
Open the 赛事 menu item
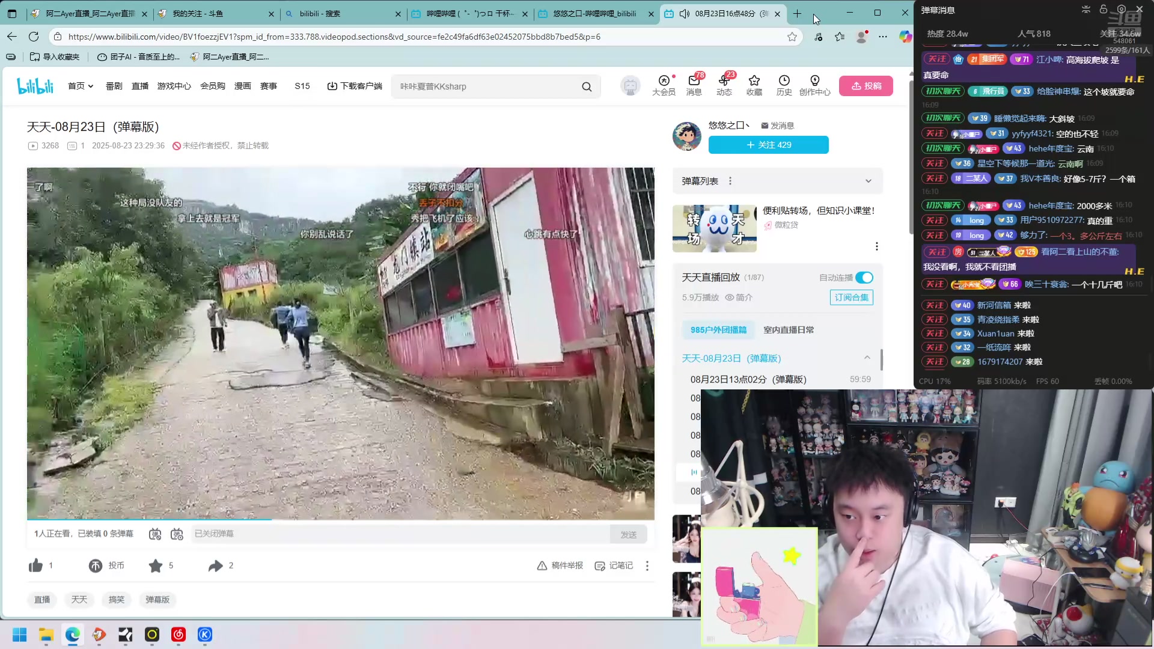pos(269,86)
